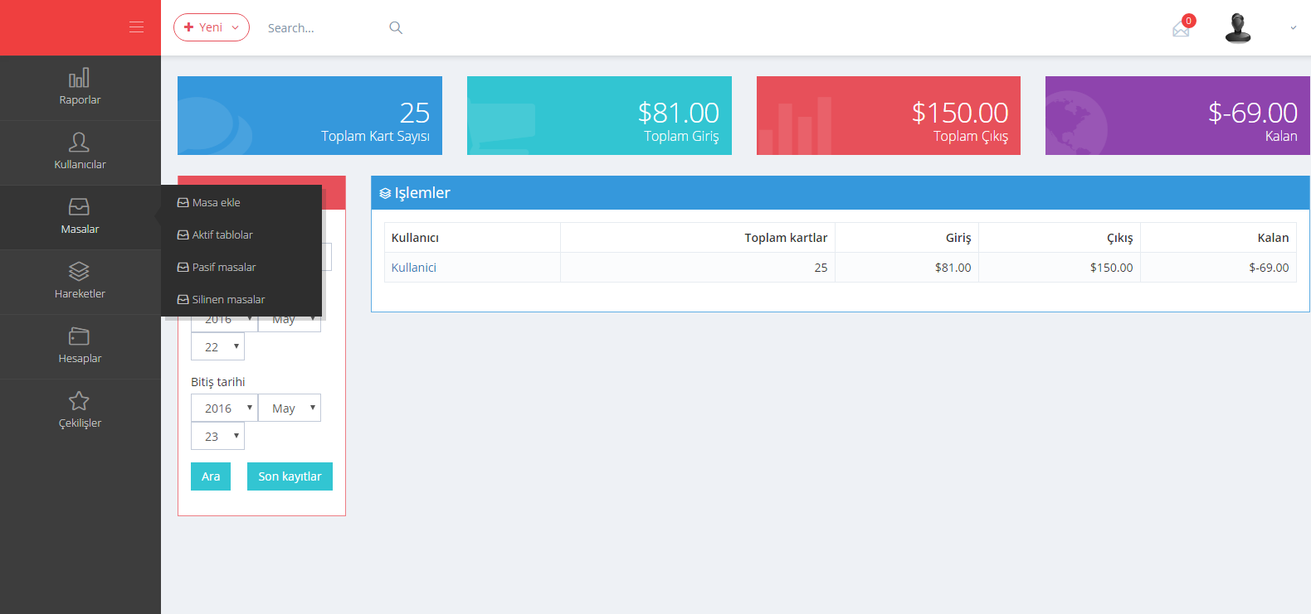Image resolution: width=1311 pixels, height=614 pixels.
Task: Open Kullanıcılar user icon in sidebar
Action: (79, 143)
